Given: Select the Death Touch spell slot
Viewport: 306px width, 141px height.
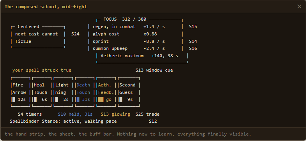Looking at the screenshot, I should click(85, 92).
